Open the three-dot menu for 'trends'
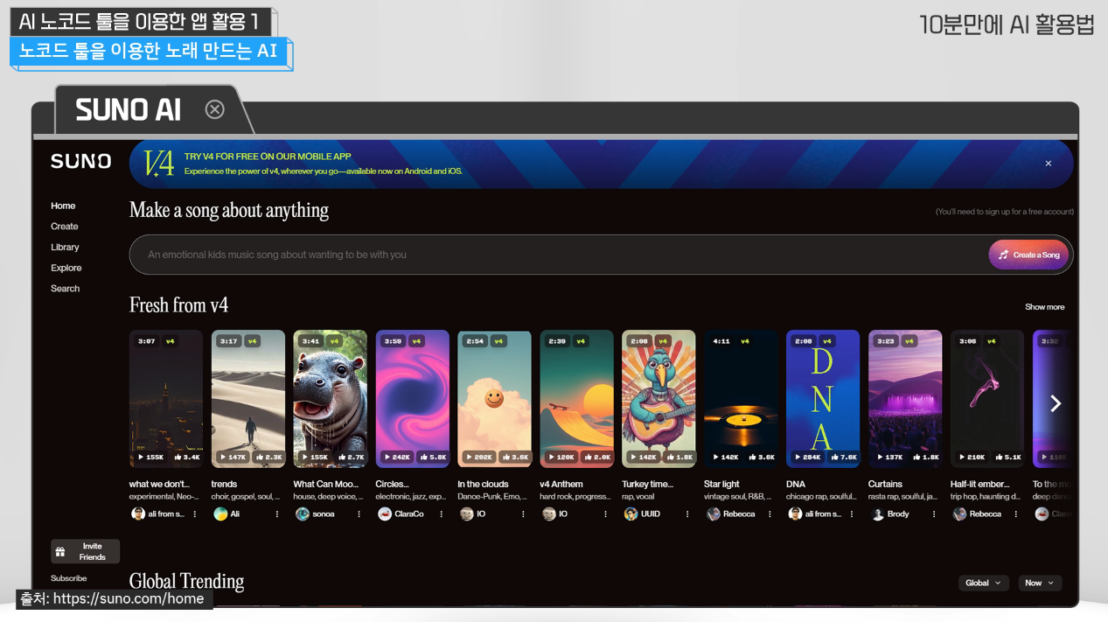 pos(277,514)
